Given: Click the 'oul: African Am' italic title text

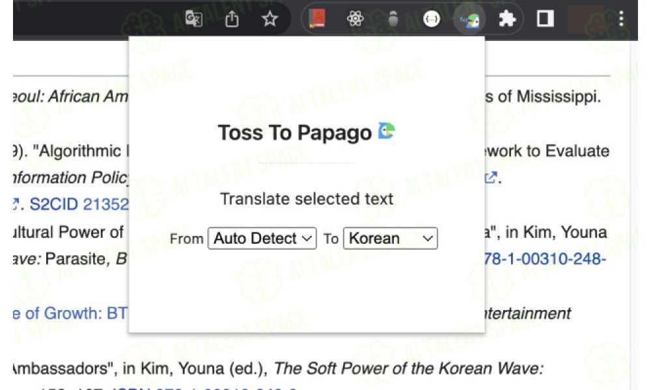Looking at the screenshot, I should click(70, 97).
